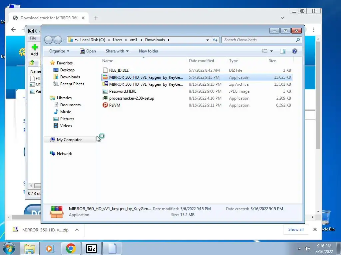Image resolution: width=341 pixels, height=255 pixels.
Task: Click Open in the Explorer toolbar
Action: [88, 51]
